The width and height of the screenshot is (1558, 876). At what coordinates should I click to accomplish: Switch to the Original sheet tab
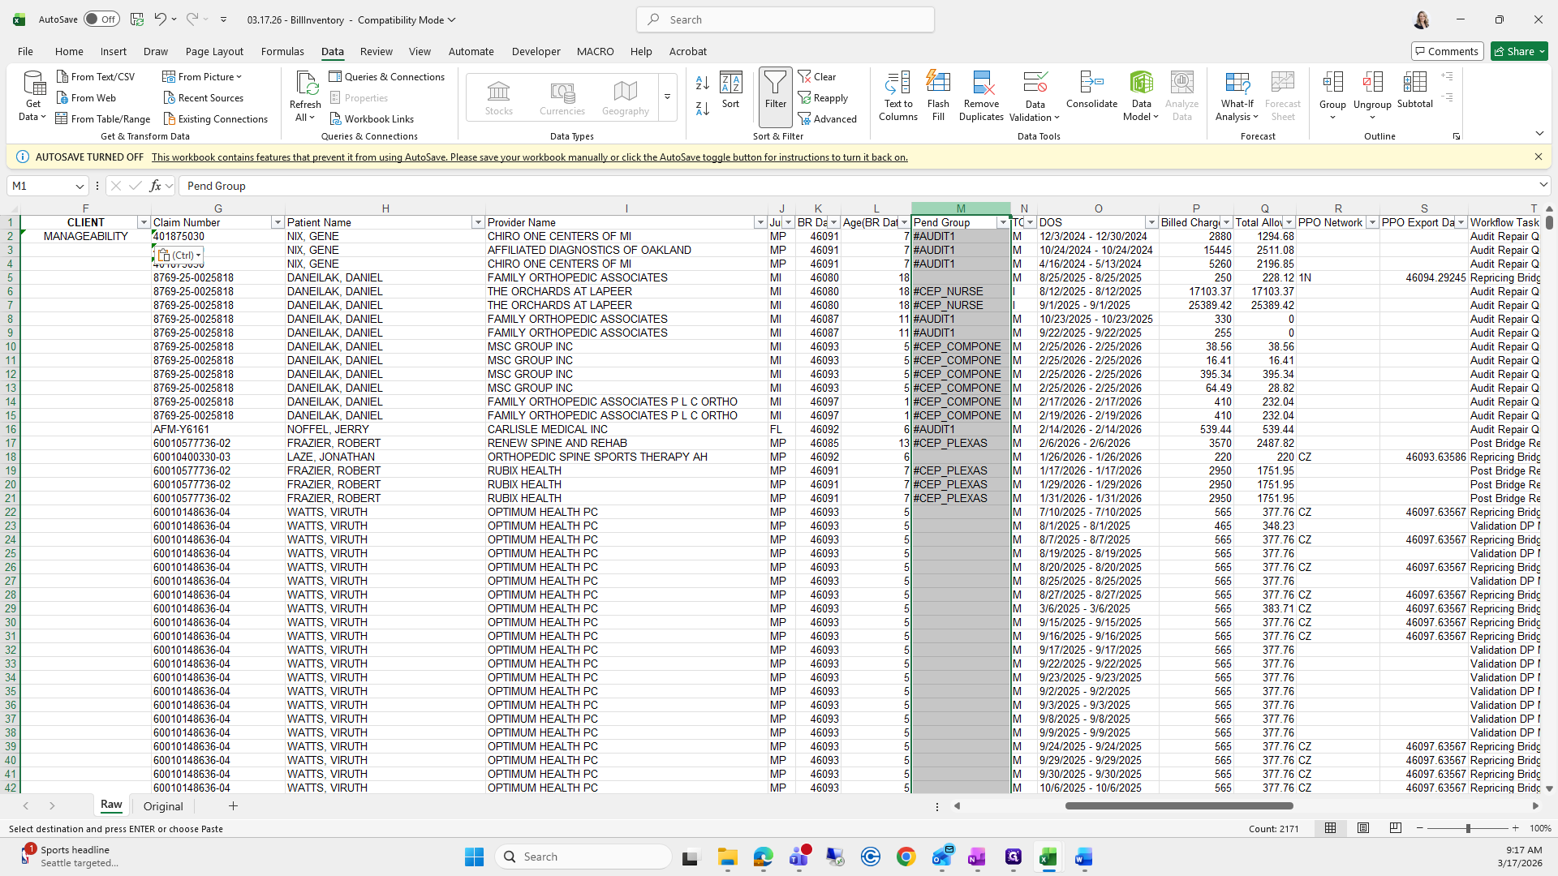click(163, 806)
